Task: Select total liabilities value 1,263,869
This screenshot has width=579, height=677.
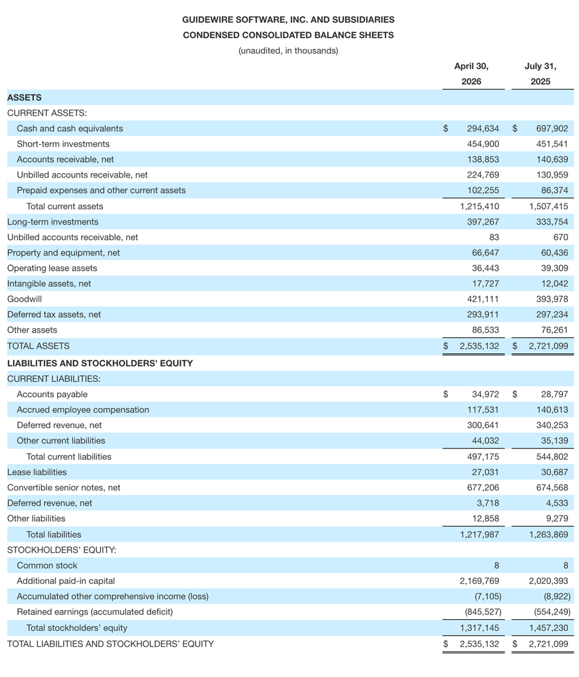Action: coord(548,535)
